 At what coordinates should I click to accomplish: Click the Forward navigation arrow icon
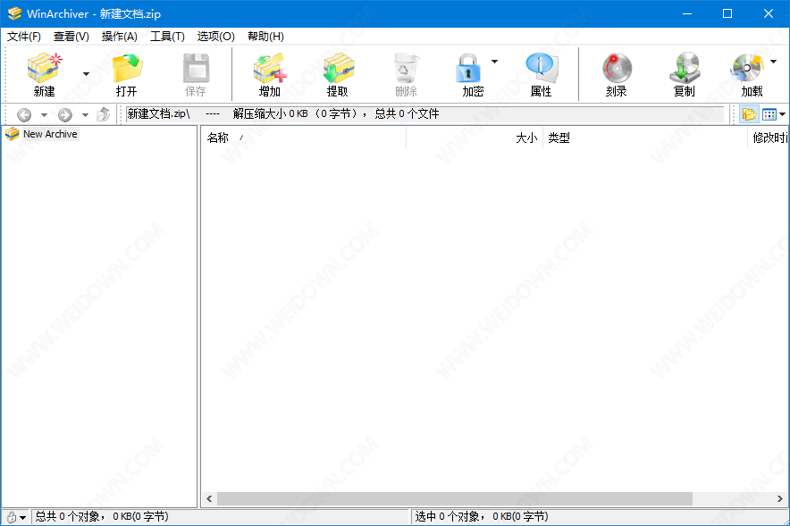click(x=65, y=115)
